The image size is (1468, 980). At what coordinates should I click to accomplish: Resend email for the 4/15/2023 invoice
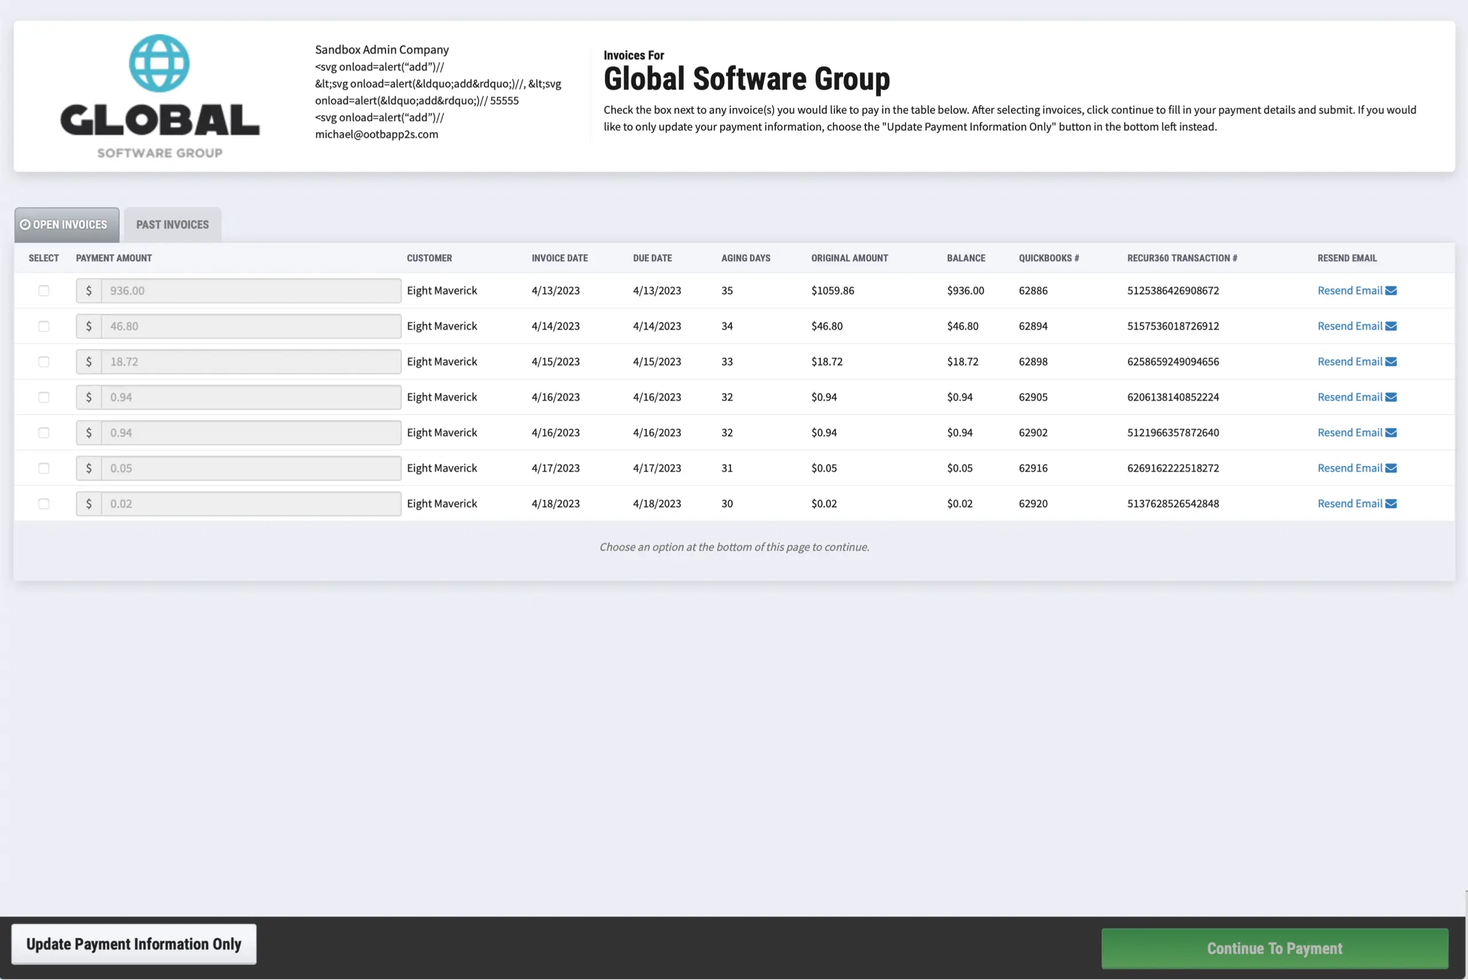tap(1357, 362)
